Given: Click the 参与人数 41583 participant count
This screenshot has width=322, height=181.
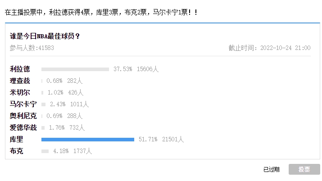Looking at the screenshot, I should pos(32,48).
